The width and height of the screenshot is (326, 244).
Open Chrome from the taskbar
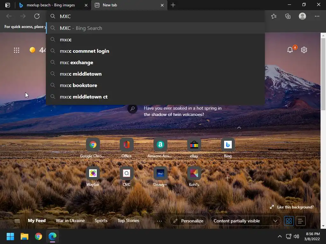pos(39,236)
